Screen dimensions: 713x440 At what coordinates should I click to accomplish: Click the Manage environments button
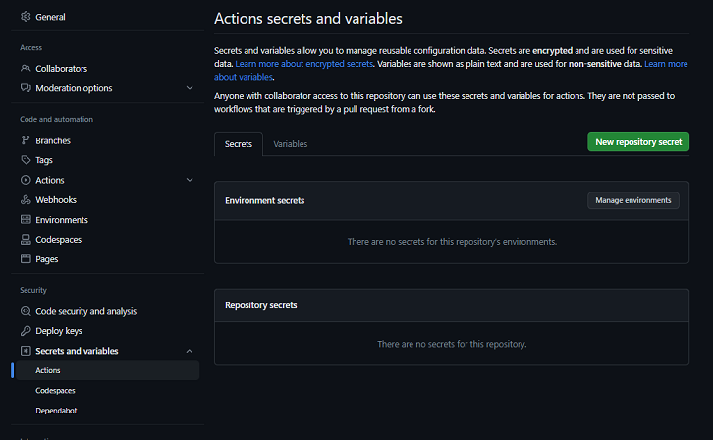633,200
